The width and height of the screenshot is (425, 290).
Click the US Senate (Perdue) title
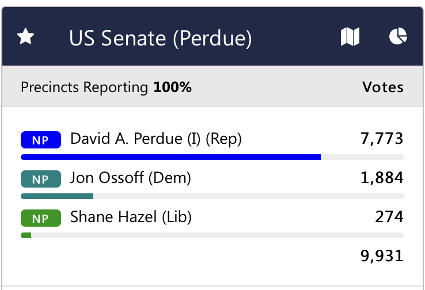(161, 38)
